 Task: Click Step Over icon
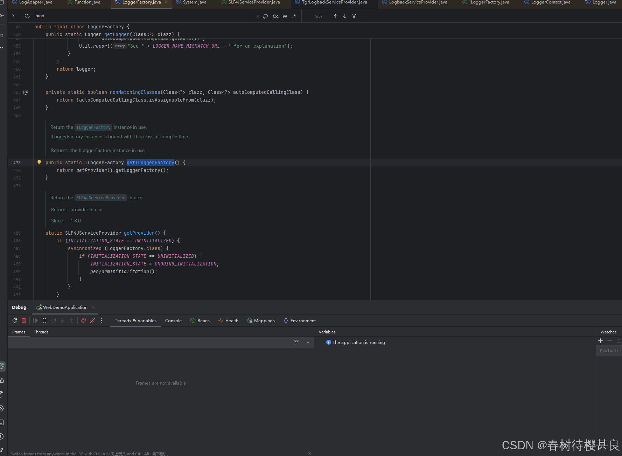click(54, 320)
